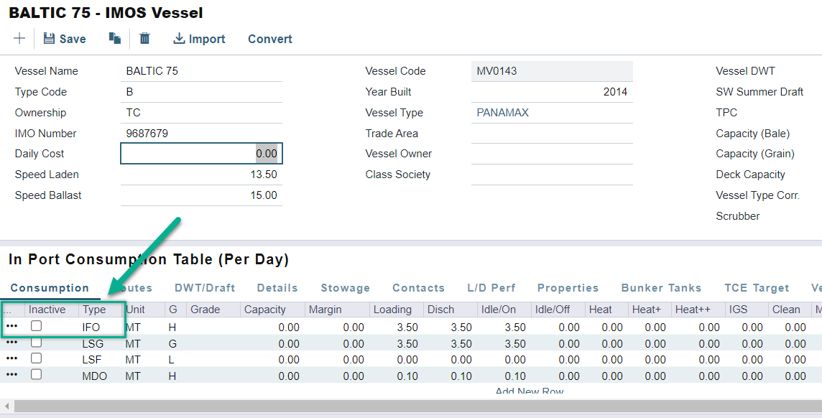This screenshot has height=418, width=822.
Task: Tick the Inactive checkbox for IFO row
Action: 36,326
